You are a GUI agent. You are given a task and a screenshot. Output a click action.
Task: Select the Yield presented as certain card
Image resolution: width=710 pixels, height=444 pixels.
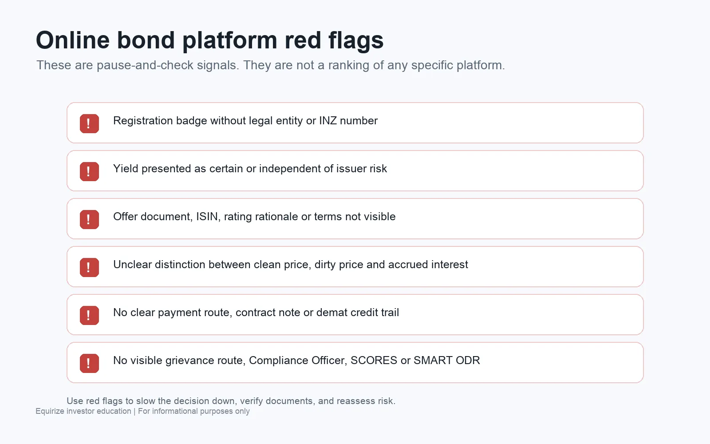pos(355,171)
